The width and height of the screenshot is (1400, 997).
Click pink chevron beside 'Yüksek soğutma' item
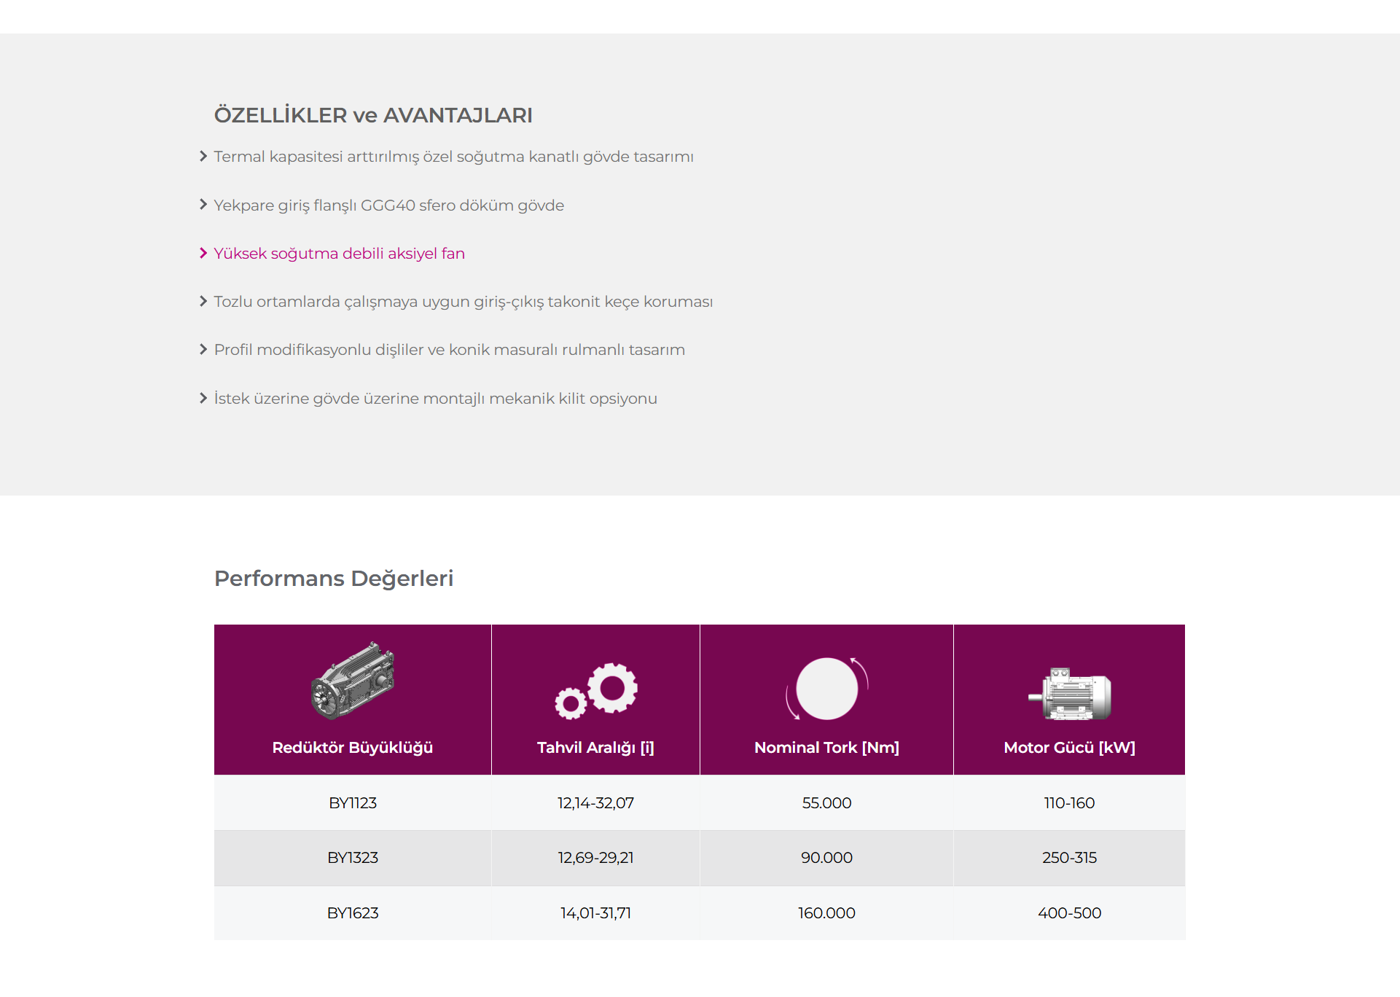coord(203,253)
